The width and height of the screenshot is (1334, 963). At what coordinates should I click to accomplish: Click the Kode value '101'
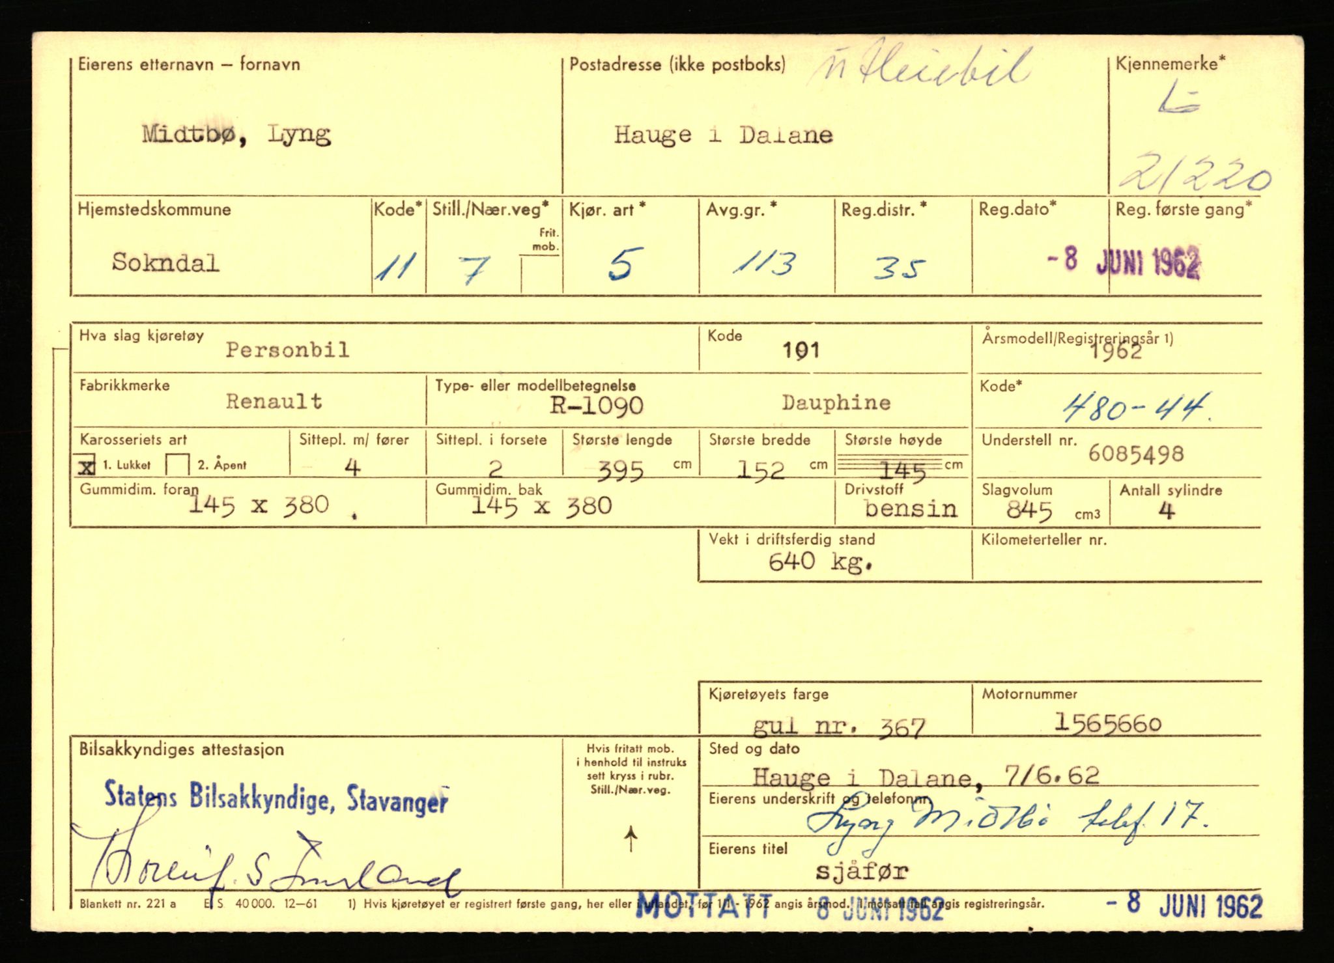click(801, 351)
